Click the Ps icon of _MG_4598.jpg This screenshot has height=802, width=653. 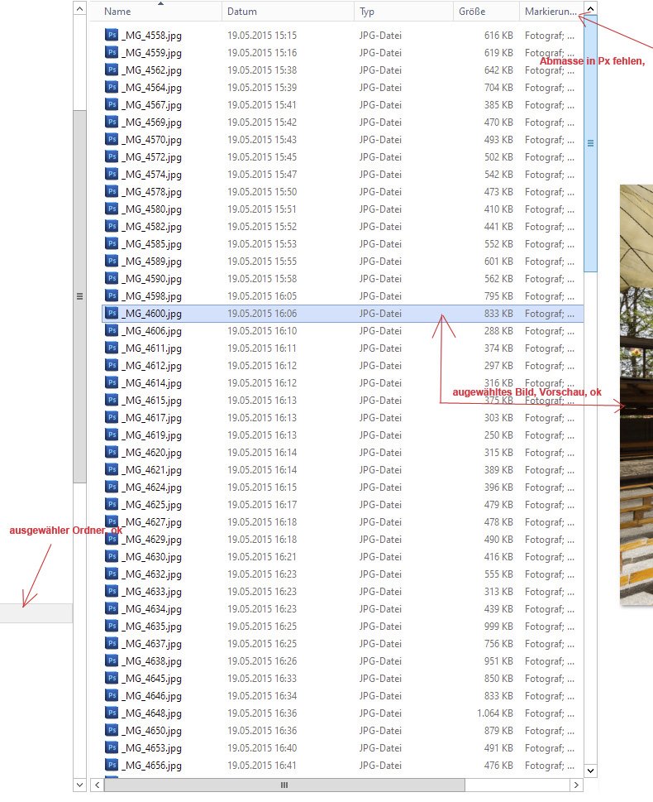point(112,295)
